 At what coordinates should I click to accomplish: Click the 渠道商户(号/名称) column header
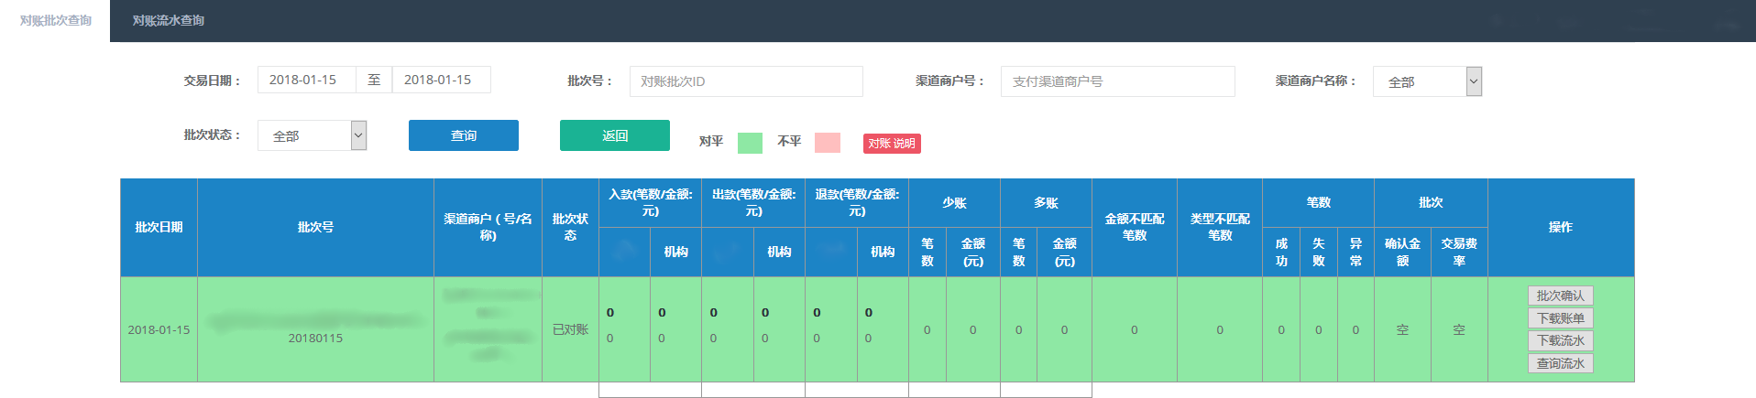(488, 227)
